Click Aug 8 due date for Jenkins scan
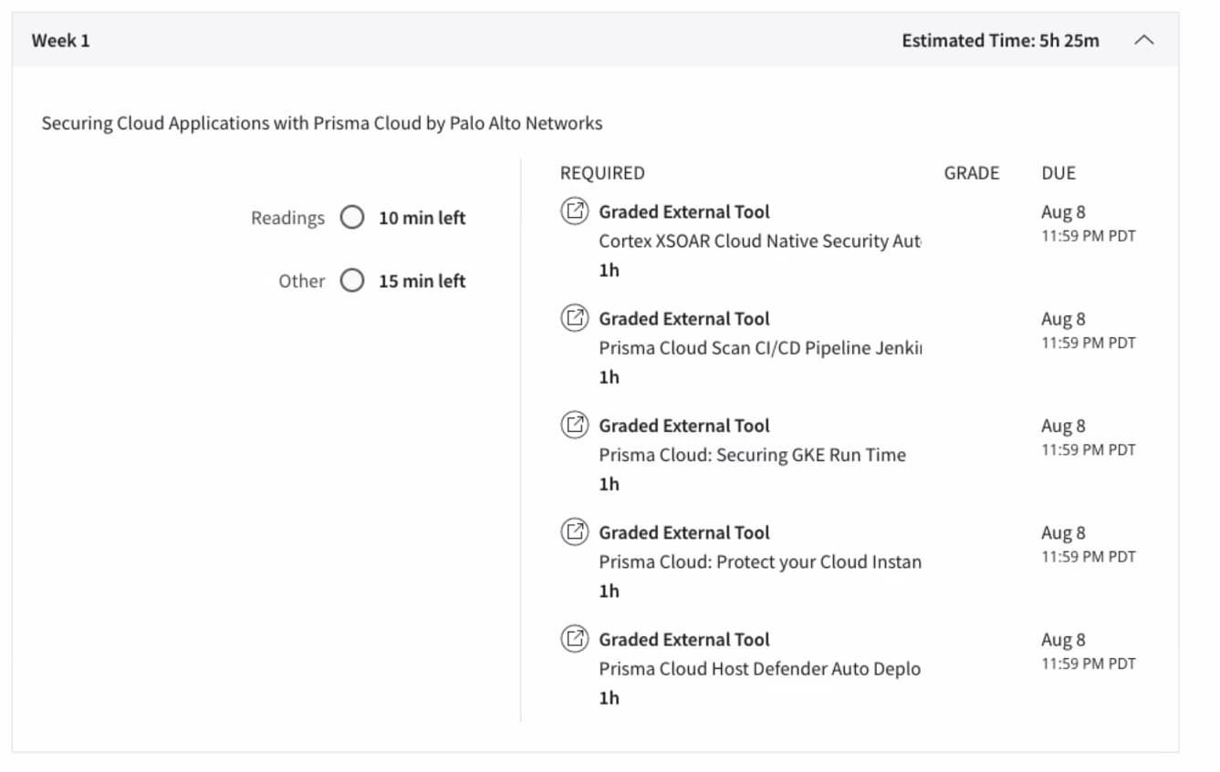 (1063, 319)
